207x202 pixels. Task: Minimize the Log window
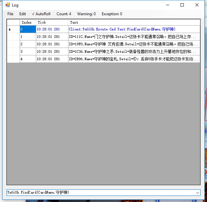(x=168, y=5)
